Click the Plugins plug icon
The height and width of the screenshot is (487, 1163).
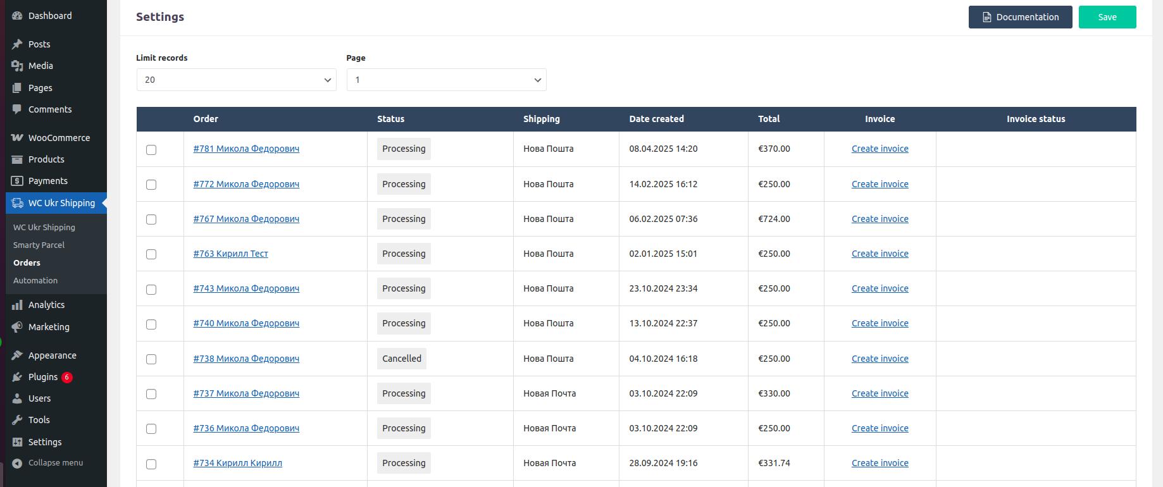click(x=17, y=377)
